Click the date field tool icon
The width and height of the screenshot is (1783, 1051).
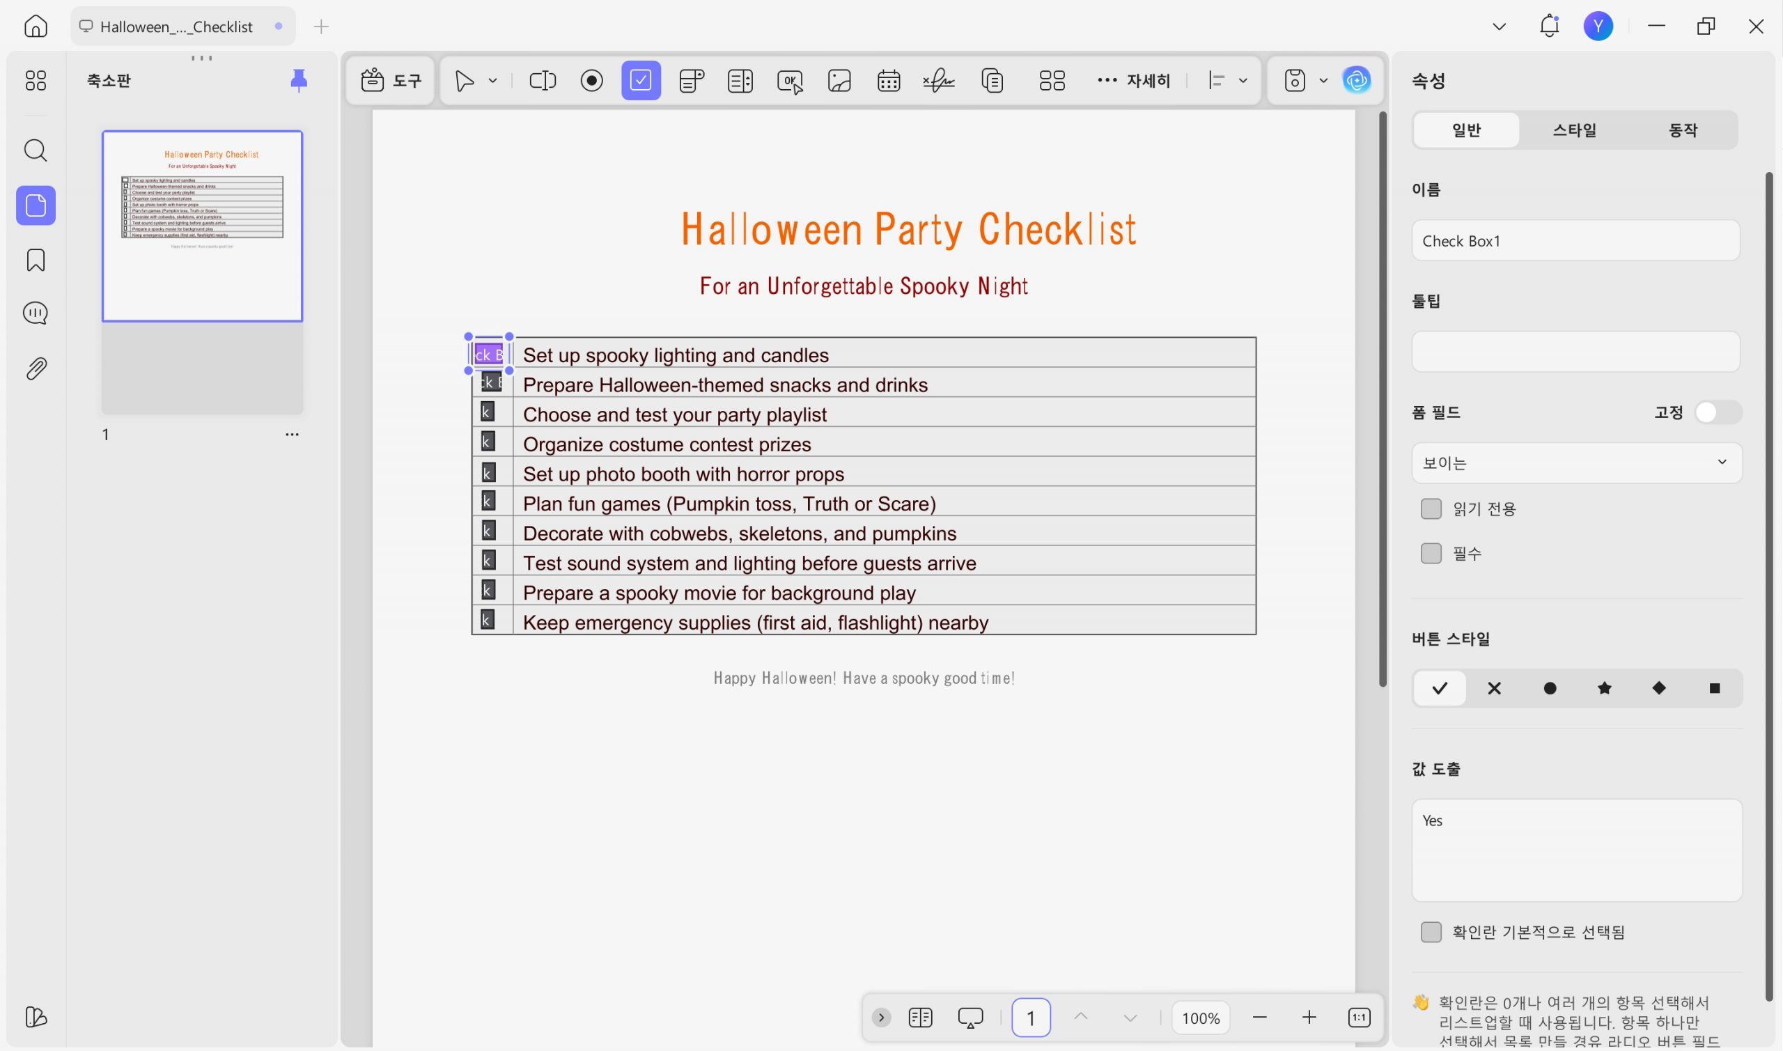tap(888, 81)
